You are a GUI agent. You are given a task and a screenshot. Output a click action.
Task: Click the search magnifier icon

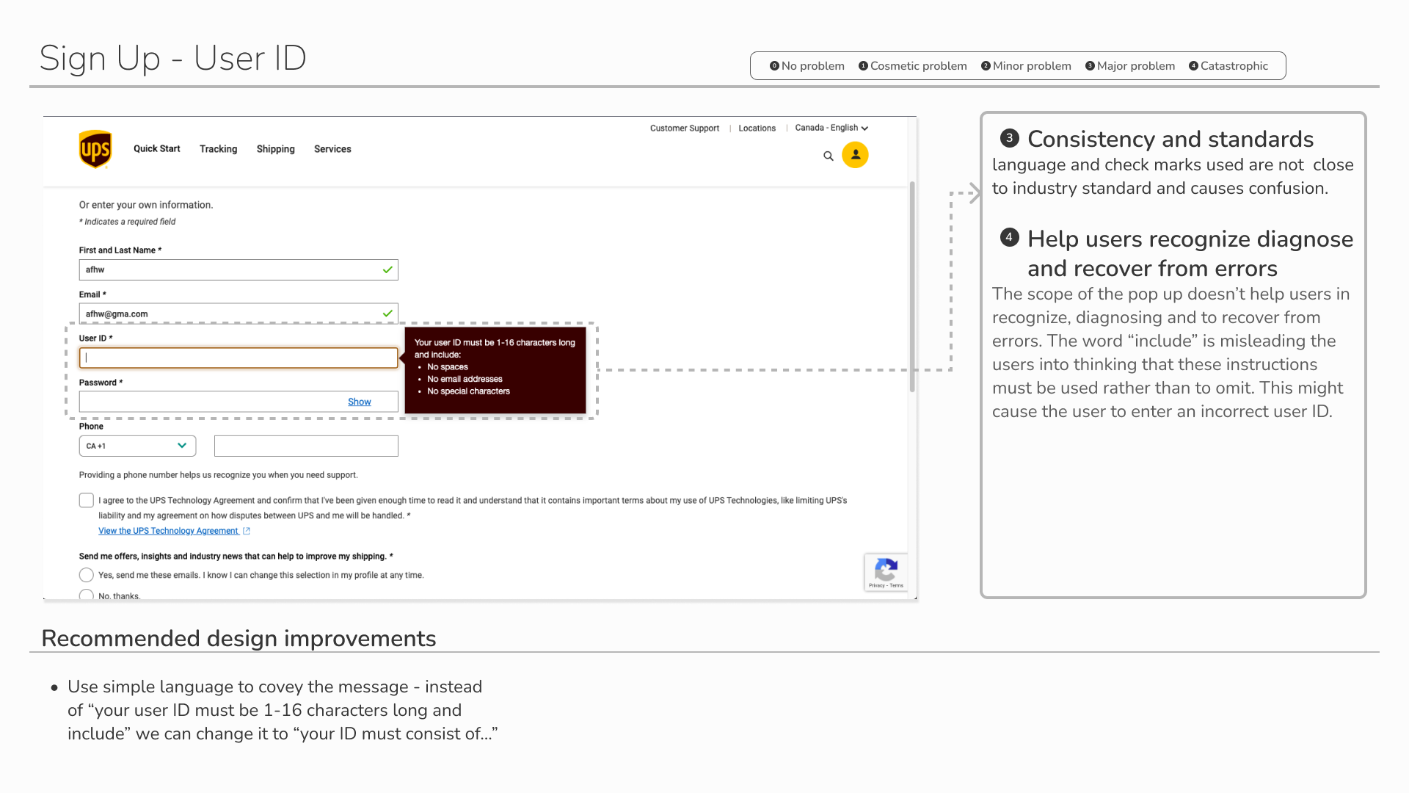[x=829, y=156]
